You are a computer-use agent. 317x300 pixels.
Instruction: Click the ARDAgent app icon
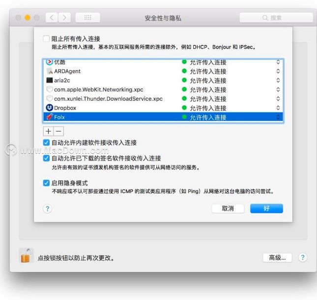pyautogui.click(x=49, y=71)
